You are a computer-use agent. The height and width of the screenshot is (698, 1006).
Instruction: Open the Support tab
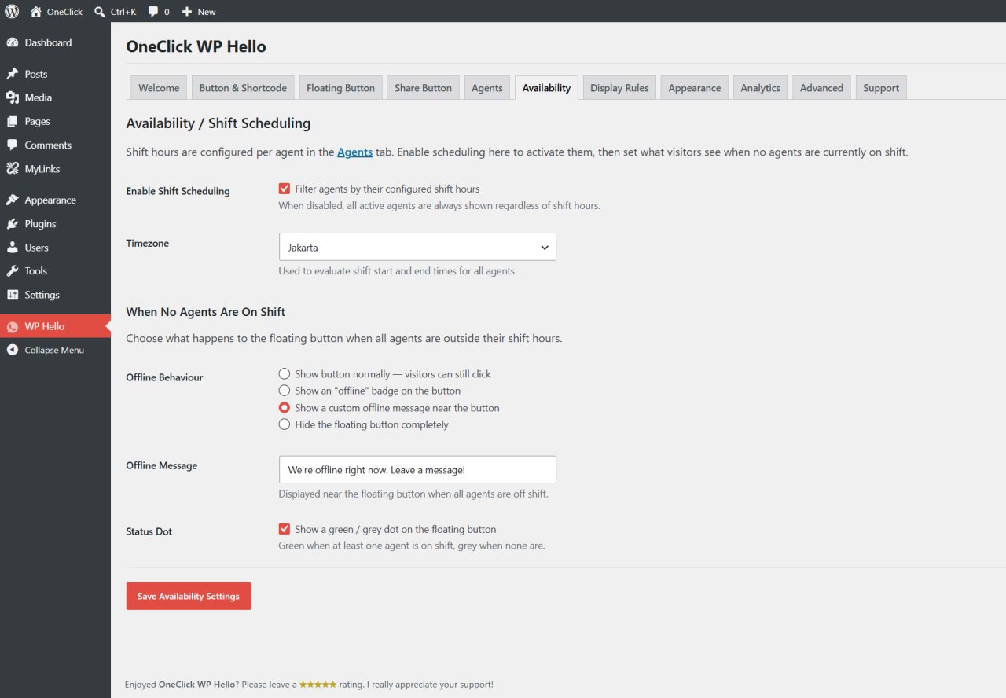click(881, 88)
